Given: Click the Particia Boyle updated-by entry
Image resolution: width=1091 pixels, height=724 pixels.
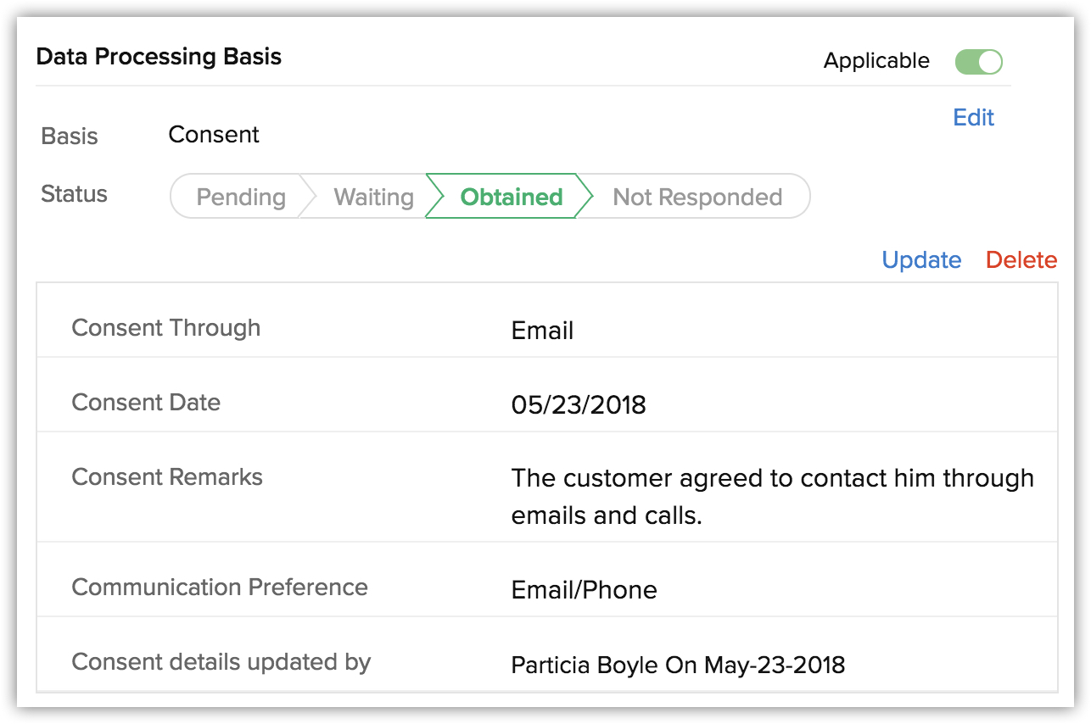Looking at the screenshot, I should (677, 665).
